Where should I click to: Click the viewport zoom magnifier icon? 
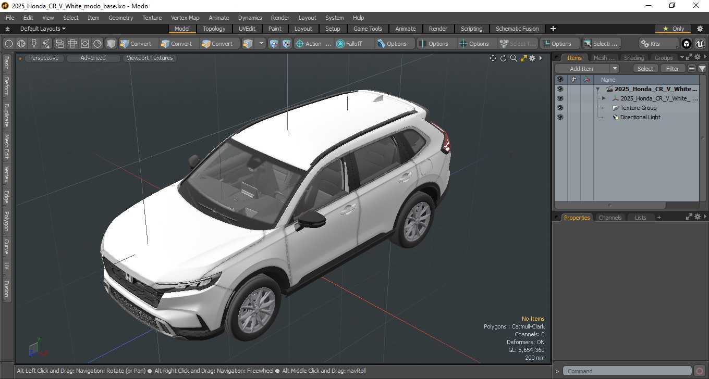514,58
